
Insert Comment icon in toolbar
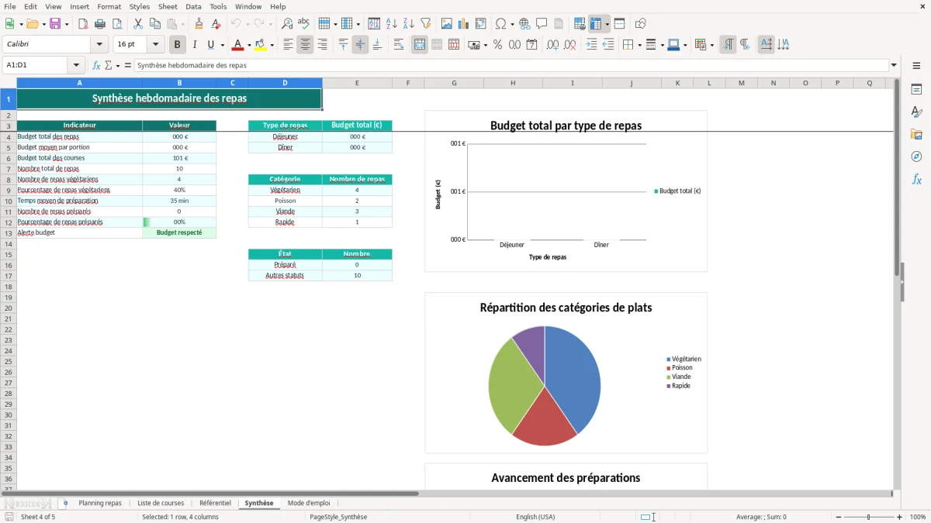point(542,24)
